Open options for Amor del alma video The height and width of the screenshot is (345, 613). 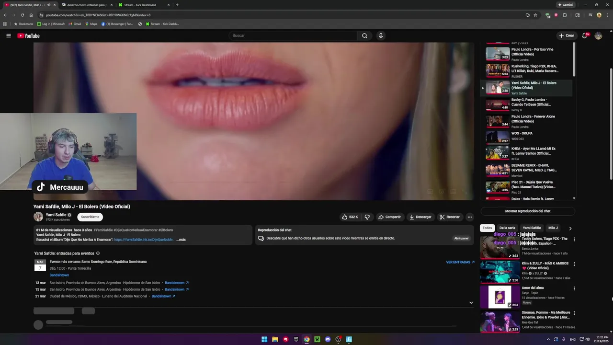tap(574, 288)
